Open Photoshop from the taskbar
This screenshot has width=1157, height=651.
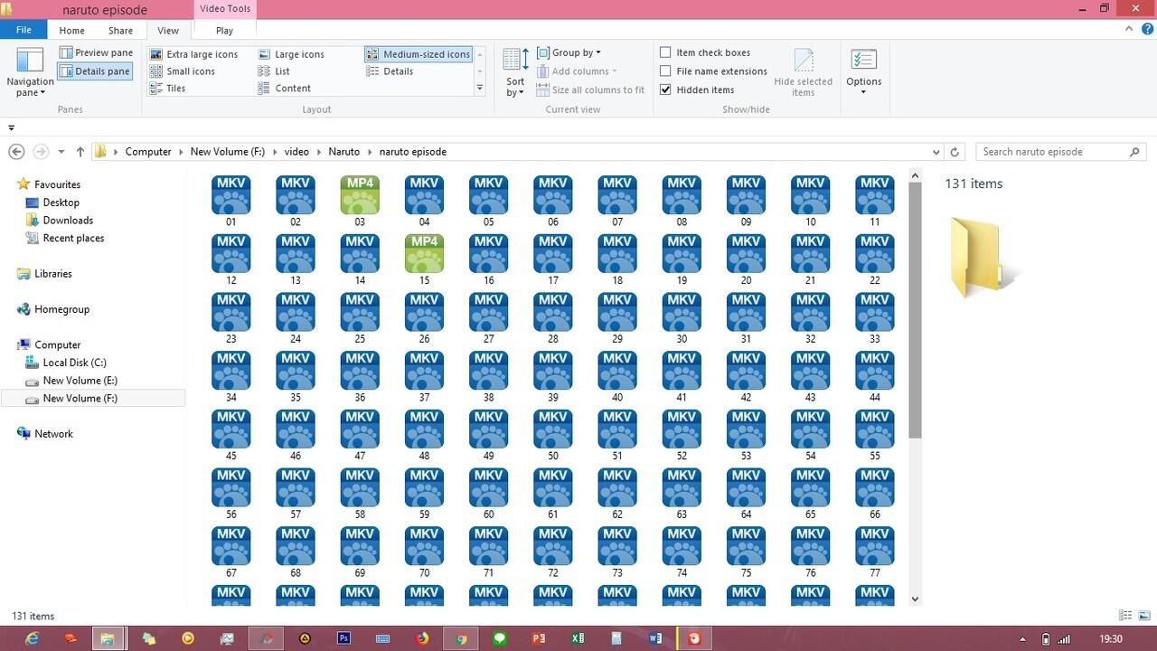coord(343,638)
